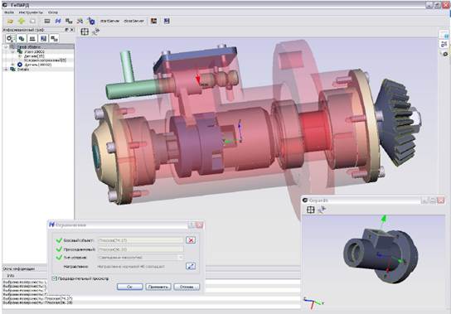Click the green add arrow toolbar icon
The height and width of the screenshot is (314, 451).
tap(22, 21)
